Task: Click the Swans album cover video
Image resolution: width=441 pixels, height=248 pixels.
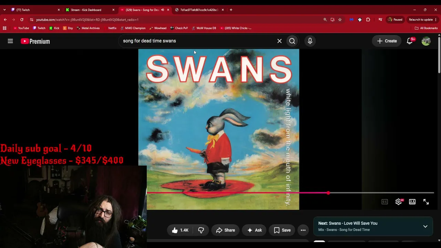Action: coord(219,129)
